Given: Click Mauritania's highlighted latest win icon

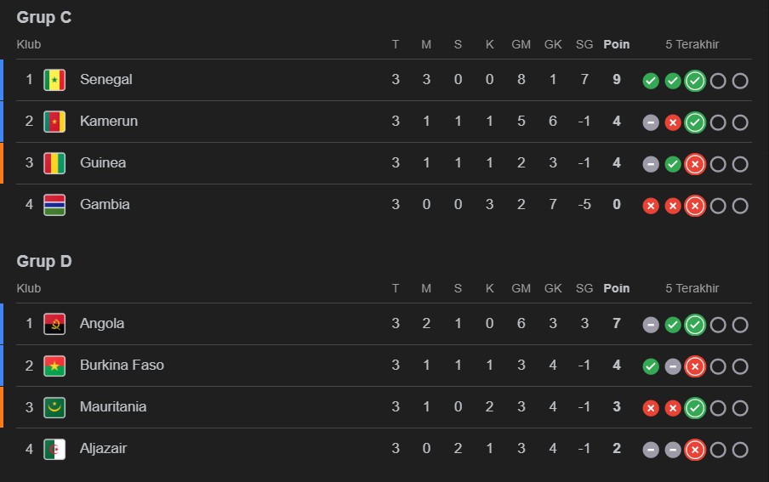Looking at the screenshot, I should (x=695, y=408).
